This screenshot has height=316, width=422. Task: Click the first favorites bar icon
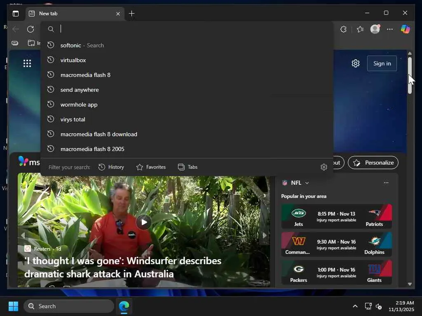(15, 43)
